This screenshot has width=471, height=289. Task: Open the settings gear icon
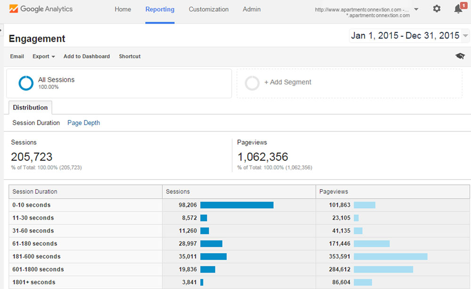pos(437,9)
